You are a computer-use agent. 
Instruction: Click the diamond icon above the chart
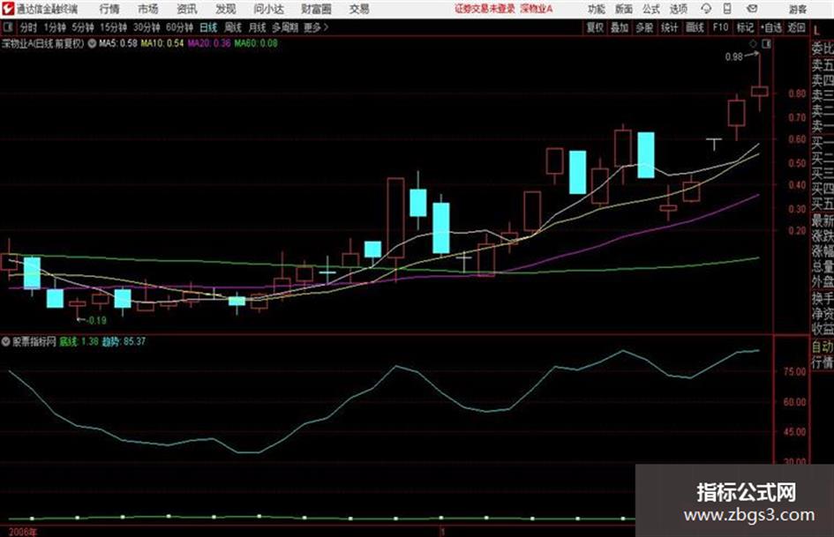tap(753, 43)
